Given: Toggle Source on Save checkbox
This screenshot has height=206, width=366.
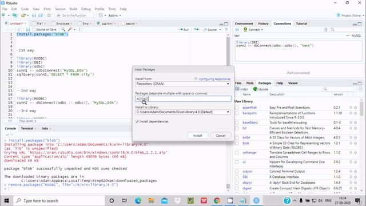Looking at the screenshot, I should pos(34,30).
